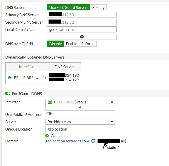Click Dynamically Obtained DNS Servers heading
This screenshot has width=169, height=166.
click(35, 57)
